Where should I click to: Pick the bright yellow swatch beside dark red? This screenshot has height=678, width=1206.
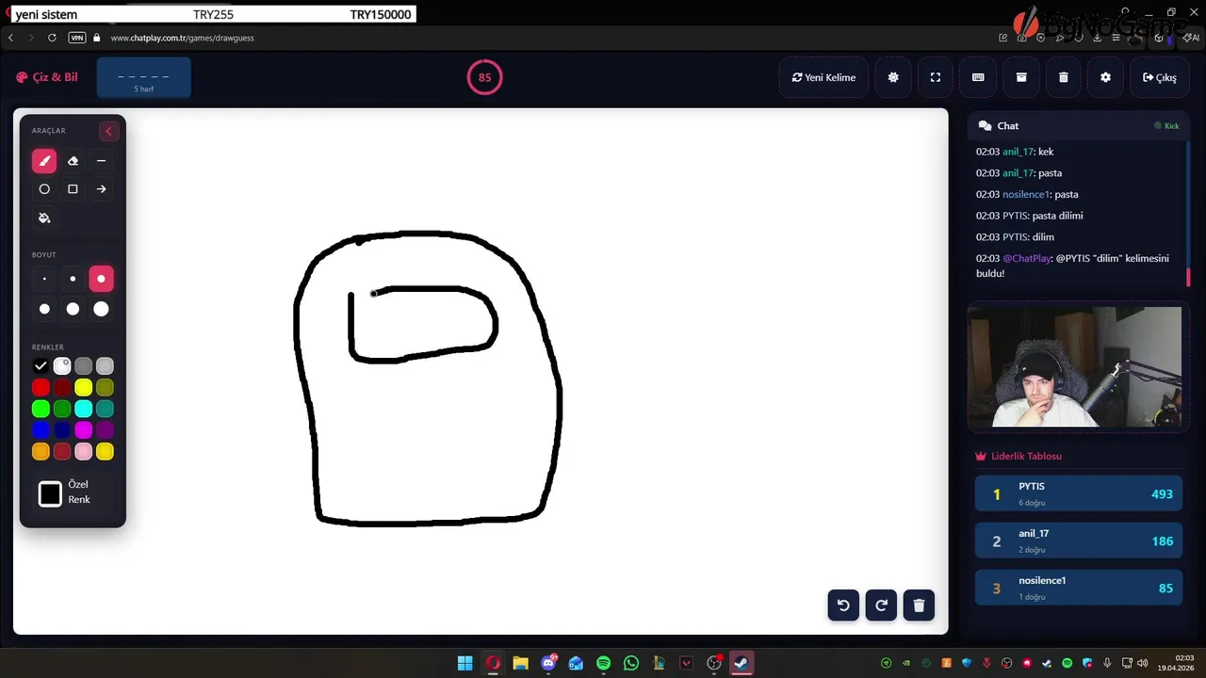pyautogui.click(x=84, y=388)
